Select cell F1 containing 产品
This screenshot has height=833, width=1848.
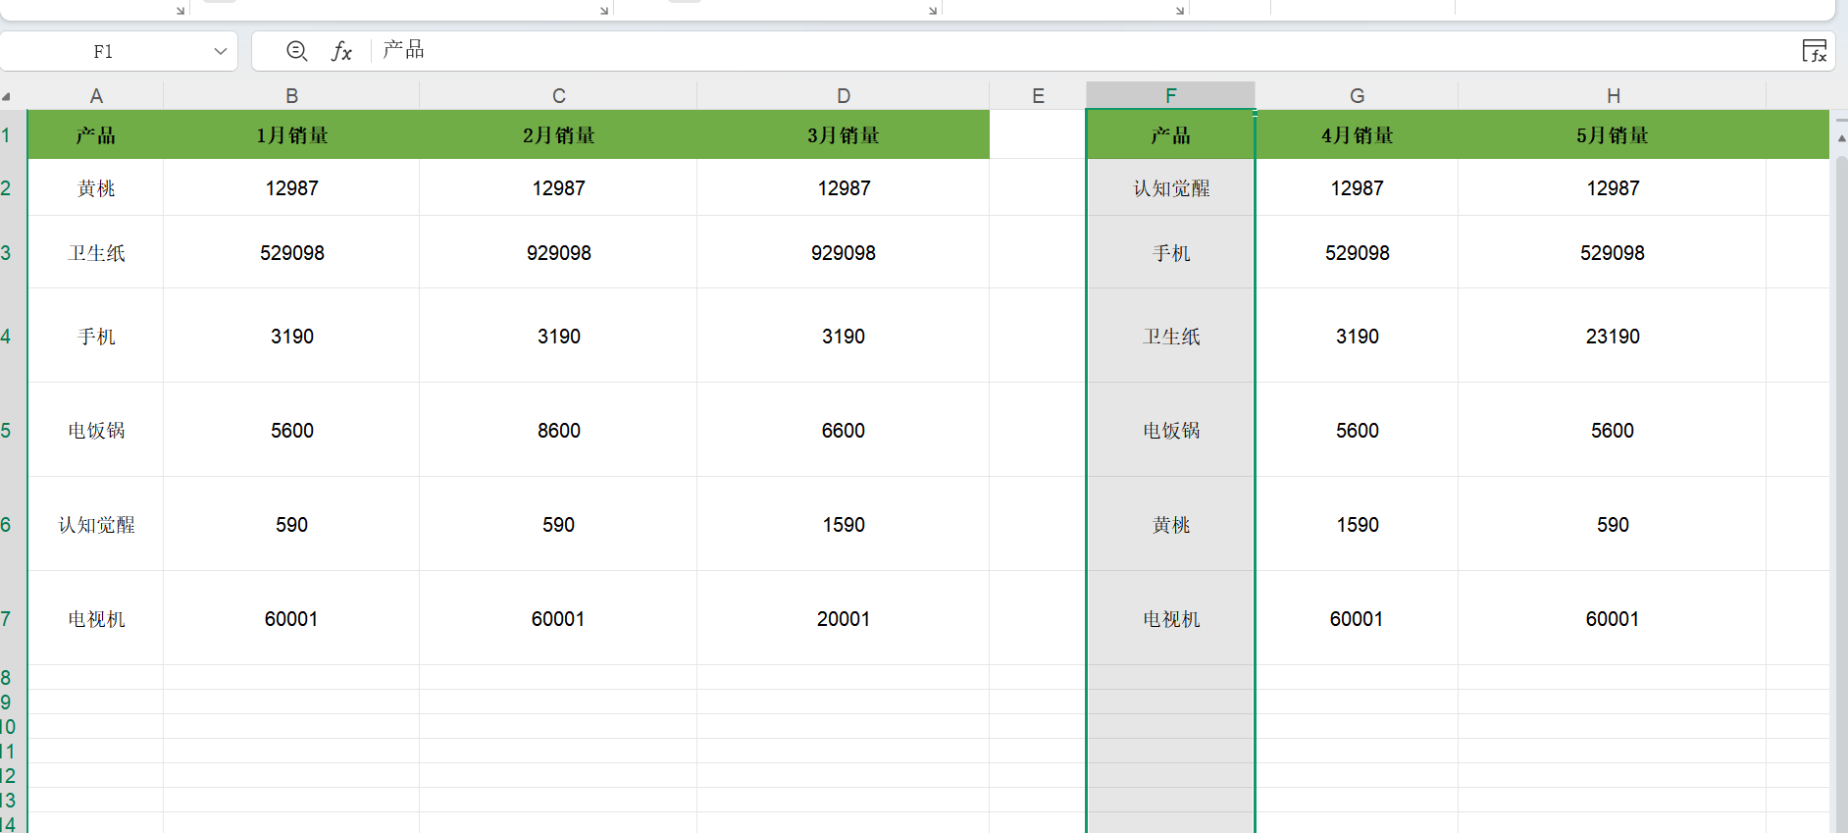(x=1170, y=134)
